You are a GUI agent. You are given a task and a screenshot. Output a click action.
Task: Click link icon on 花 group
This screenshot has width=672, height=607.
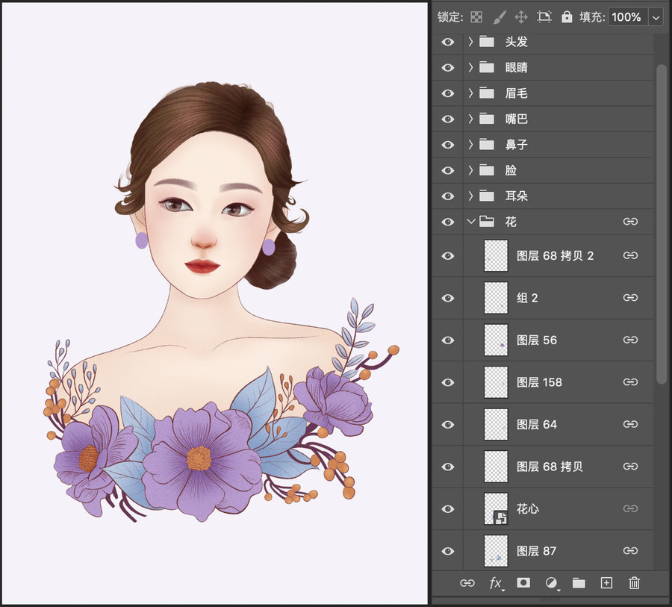630,222
